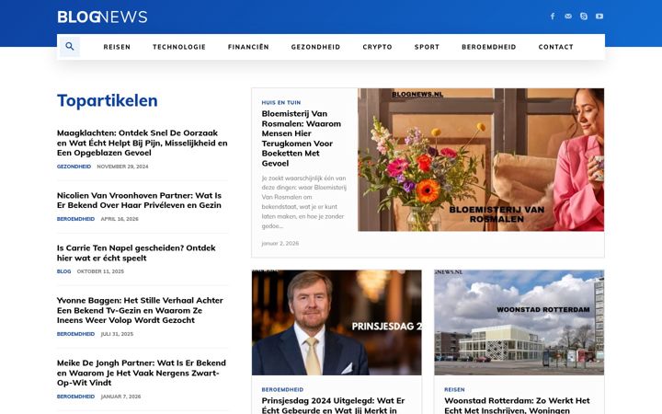Click the Januar 7, 2026 date
This screenshot has height=414, width=662.
(x=120, y=397)
